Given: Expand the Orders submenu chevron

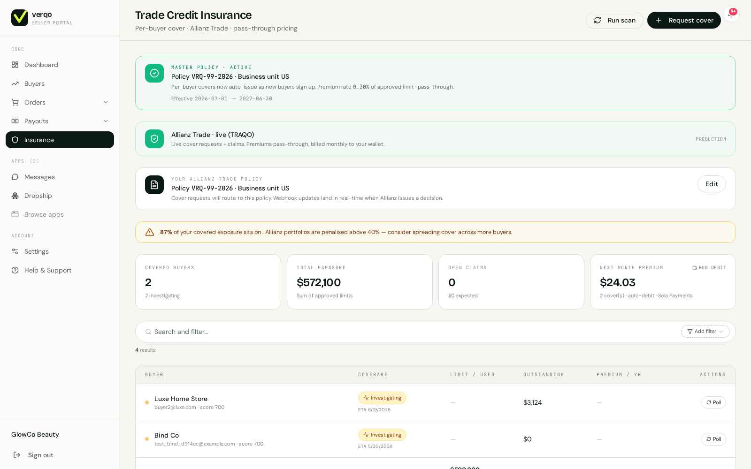Looking at the screenshot, I should [106, 102].
